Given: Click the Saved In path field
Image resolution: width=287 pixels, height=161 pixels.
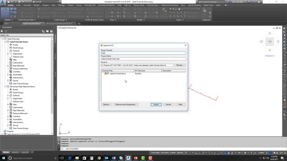Looking at the screenshot, I should point(137,65).
